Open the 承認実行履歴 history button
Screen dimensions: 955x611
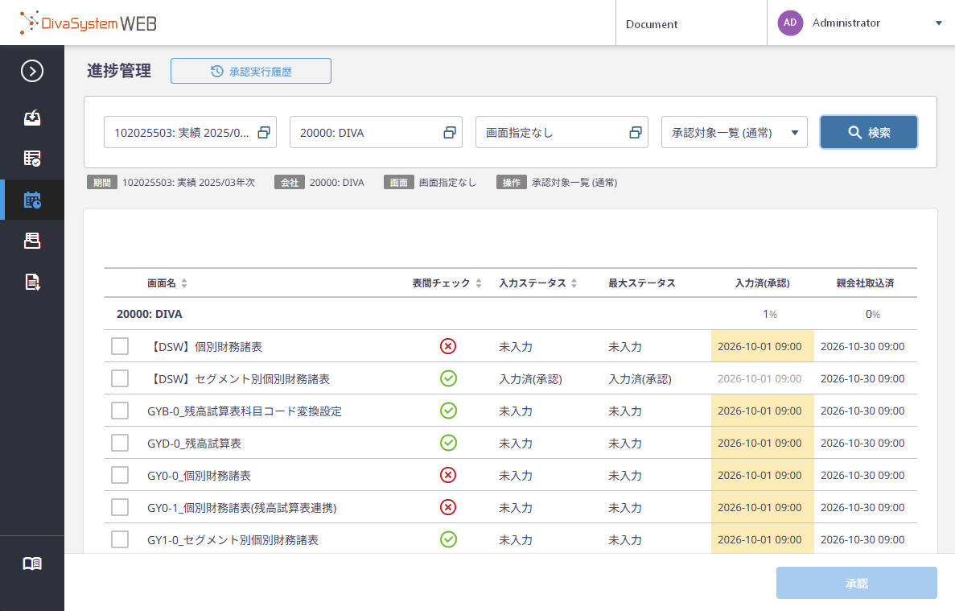coord(251,72)
